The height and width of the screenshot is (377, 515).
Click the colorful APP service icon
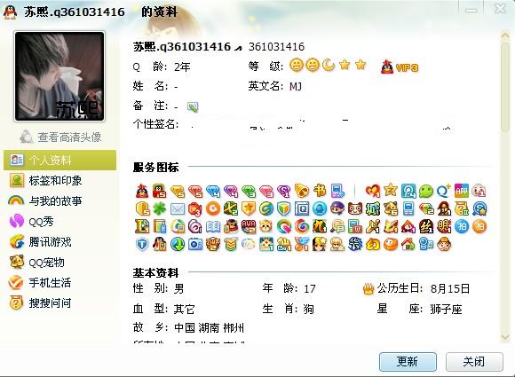[462, 191]
